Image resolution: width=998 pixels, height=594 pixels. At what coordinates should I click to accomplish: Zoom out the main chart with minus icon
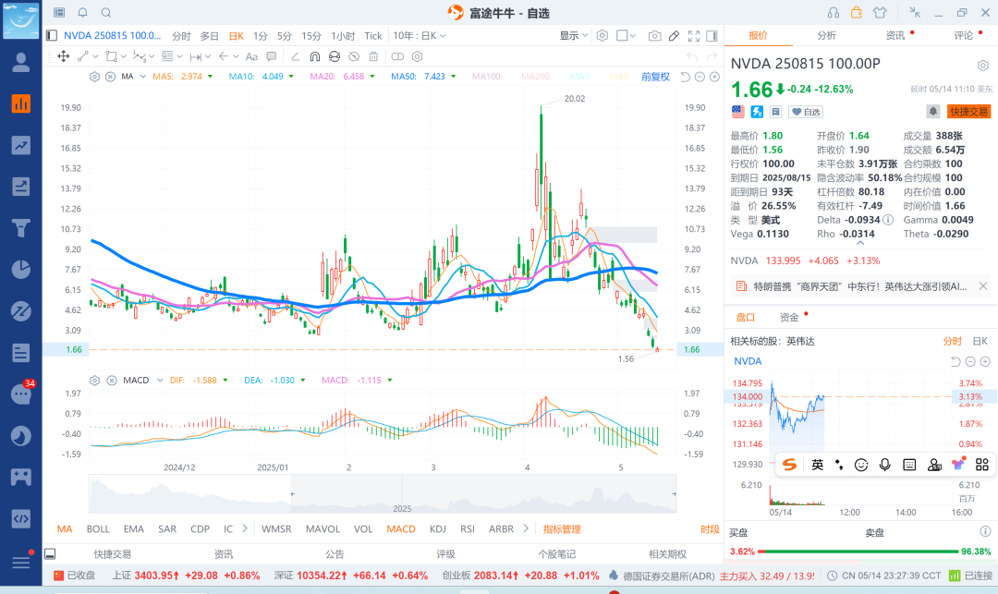point(700,77)
